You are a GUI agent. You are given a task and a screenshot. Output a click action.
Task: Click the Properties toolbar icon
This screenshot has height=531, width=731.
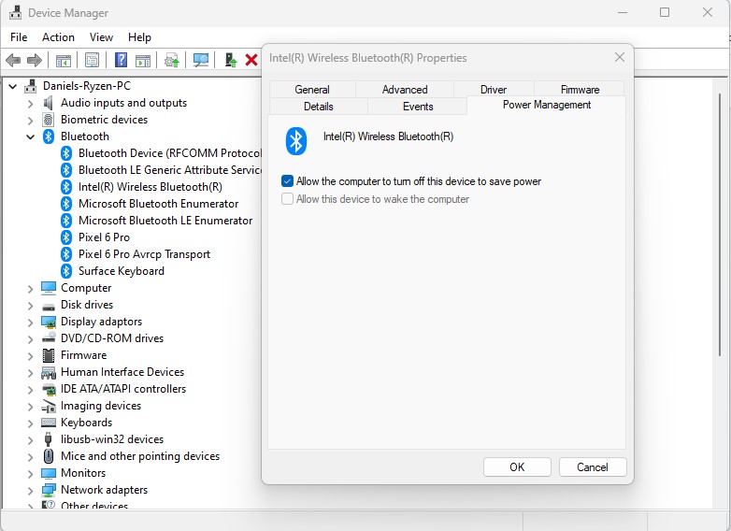pyautogui.click(x=93, y=60)
